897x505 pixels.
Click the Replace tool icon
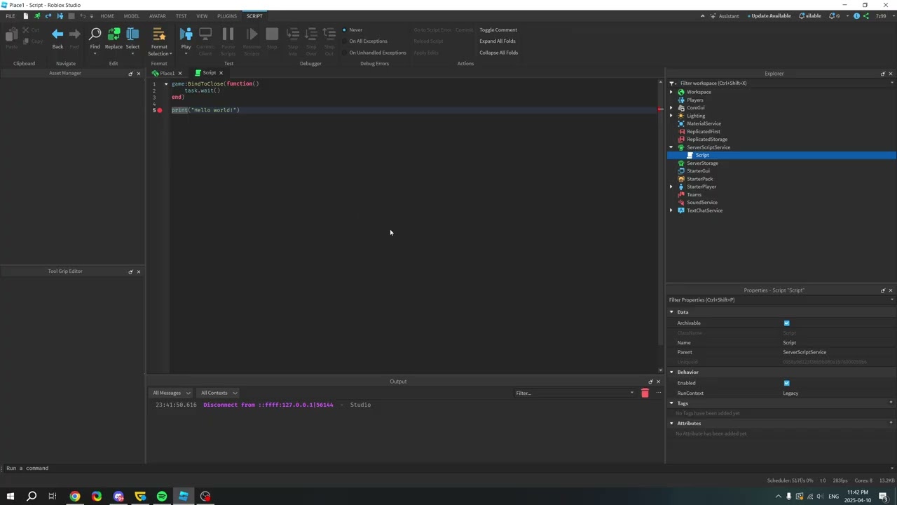(114, 35)
